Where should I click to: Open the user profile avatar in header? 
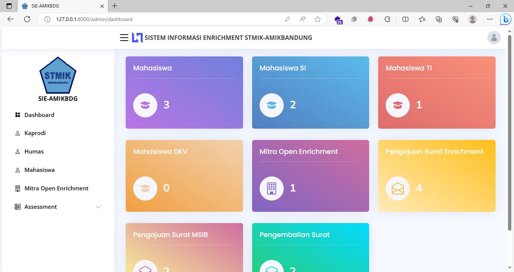tap(494, 38)
